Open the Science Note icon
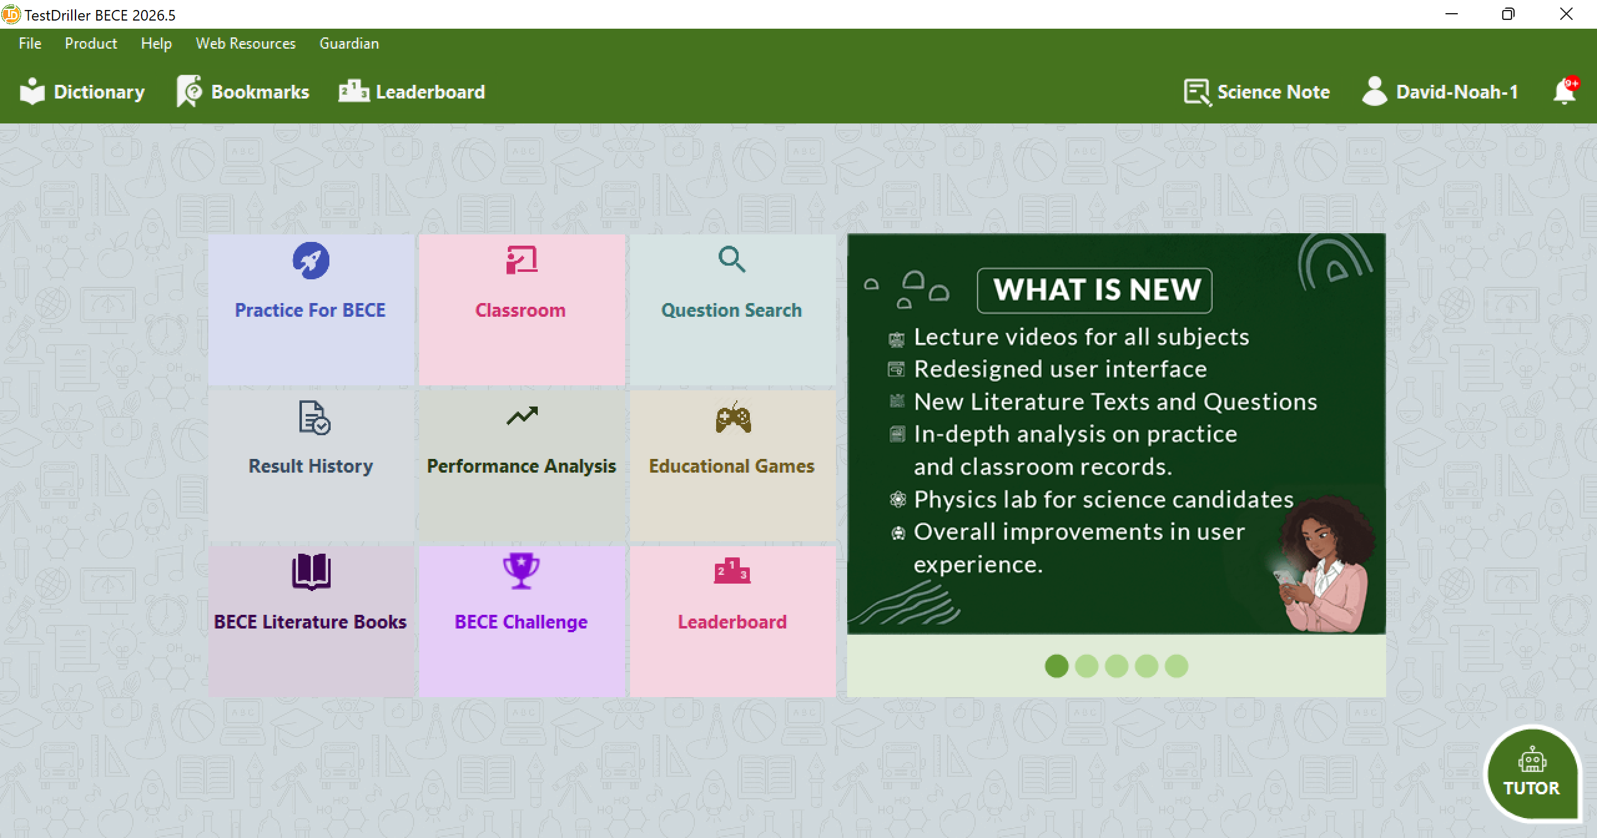 coord(1198,92)
